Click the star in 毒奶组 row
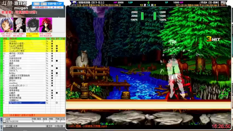This screenshot has height=131, width=233. point(52,53)
